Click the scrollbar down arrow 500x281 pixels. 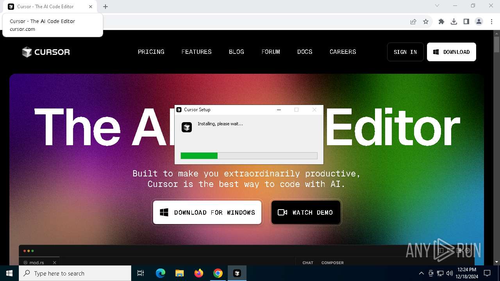496,262
